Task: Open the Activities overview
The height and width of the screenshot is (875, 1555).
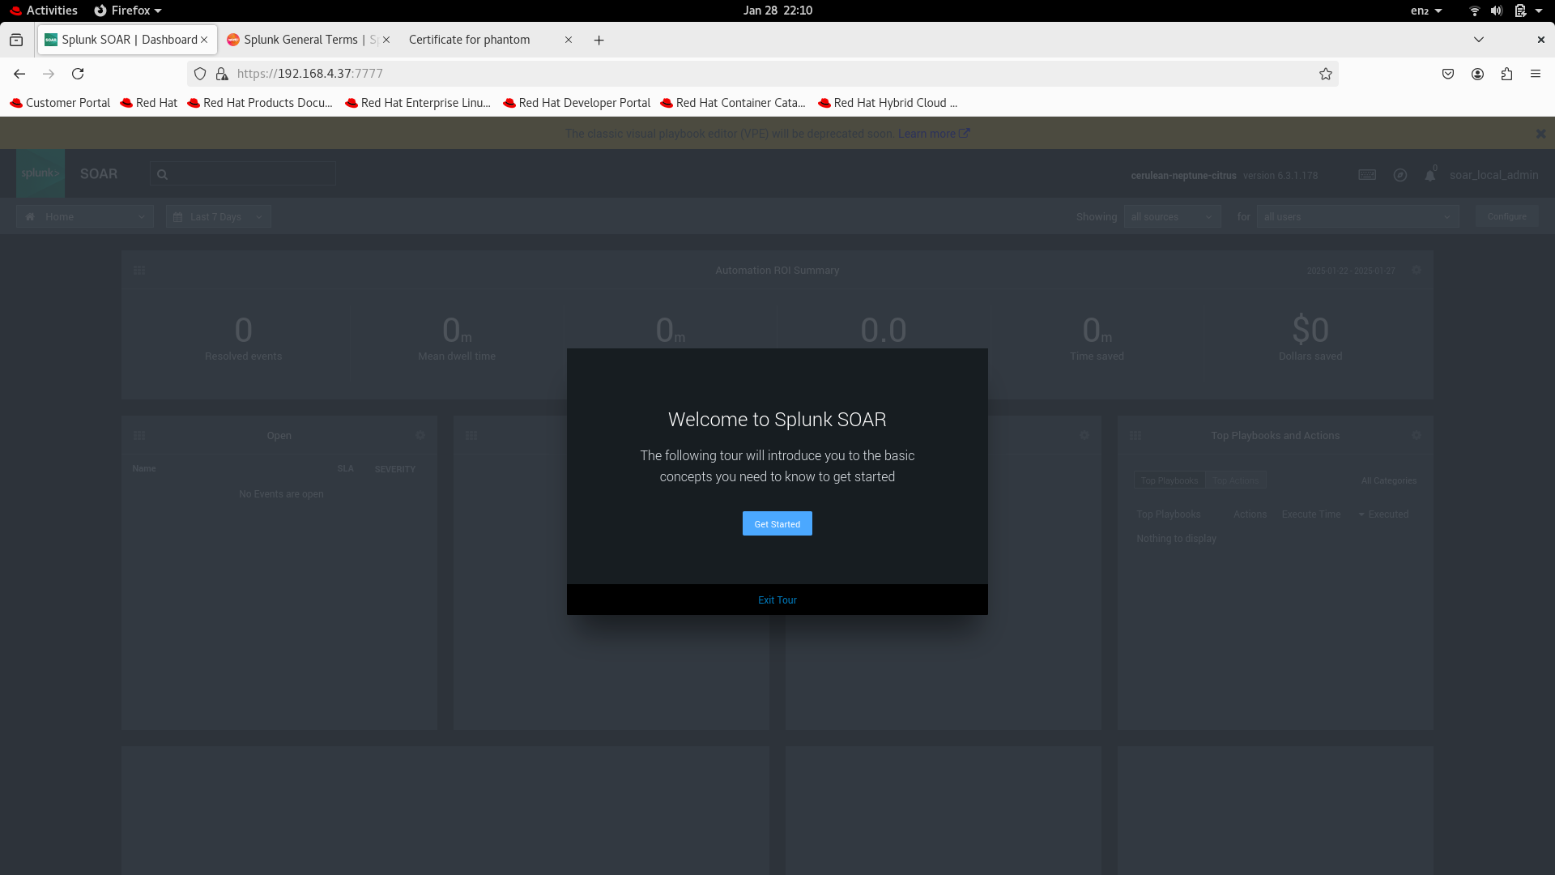Action: click(x=51, y=11)
